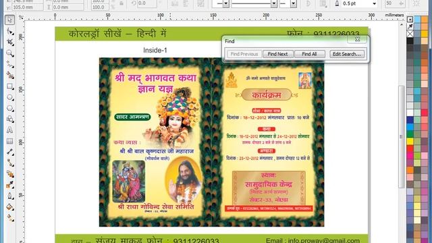Select the Smart Fill tool

10,75
